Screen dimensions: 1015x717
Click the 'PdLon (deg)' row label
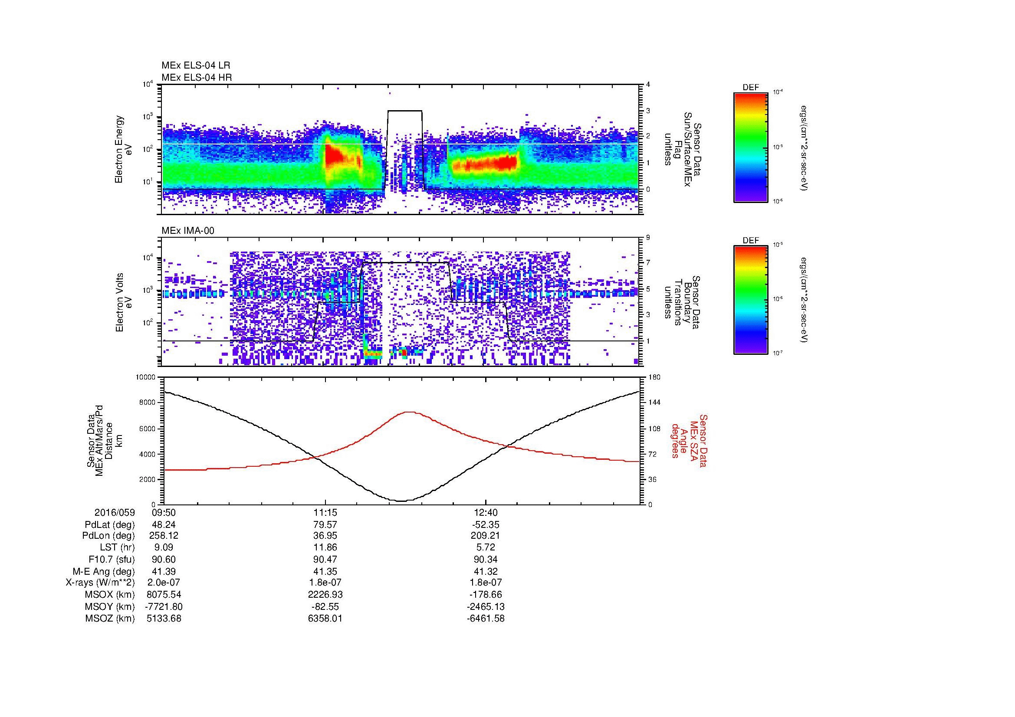[x=108, y=536]
